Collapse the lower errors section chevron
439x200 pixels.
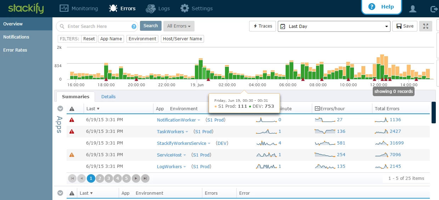coord(60,193)
